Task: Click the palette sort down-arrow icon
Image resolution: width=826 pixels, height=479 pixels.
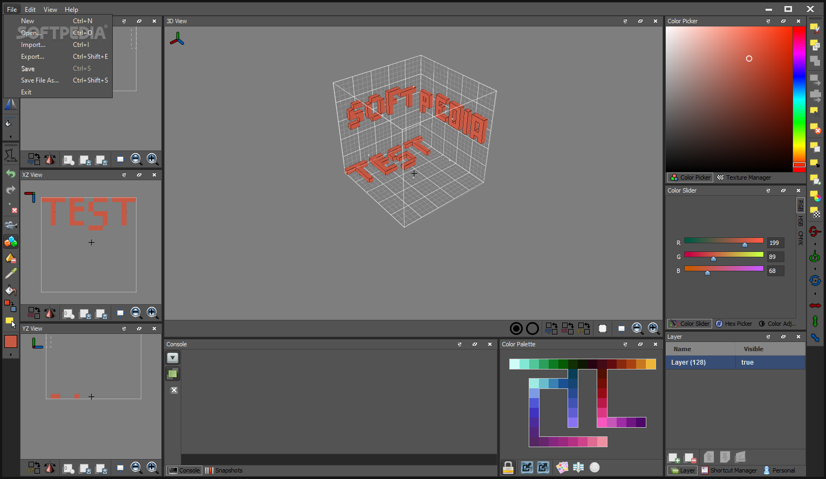Action: click(578, 467)
